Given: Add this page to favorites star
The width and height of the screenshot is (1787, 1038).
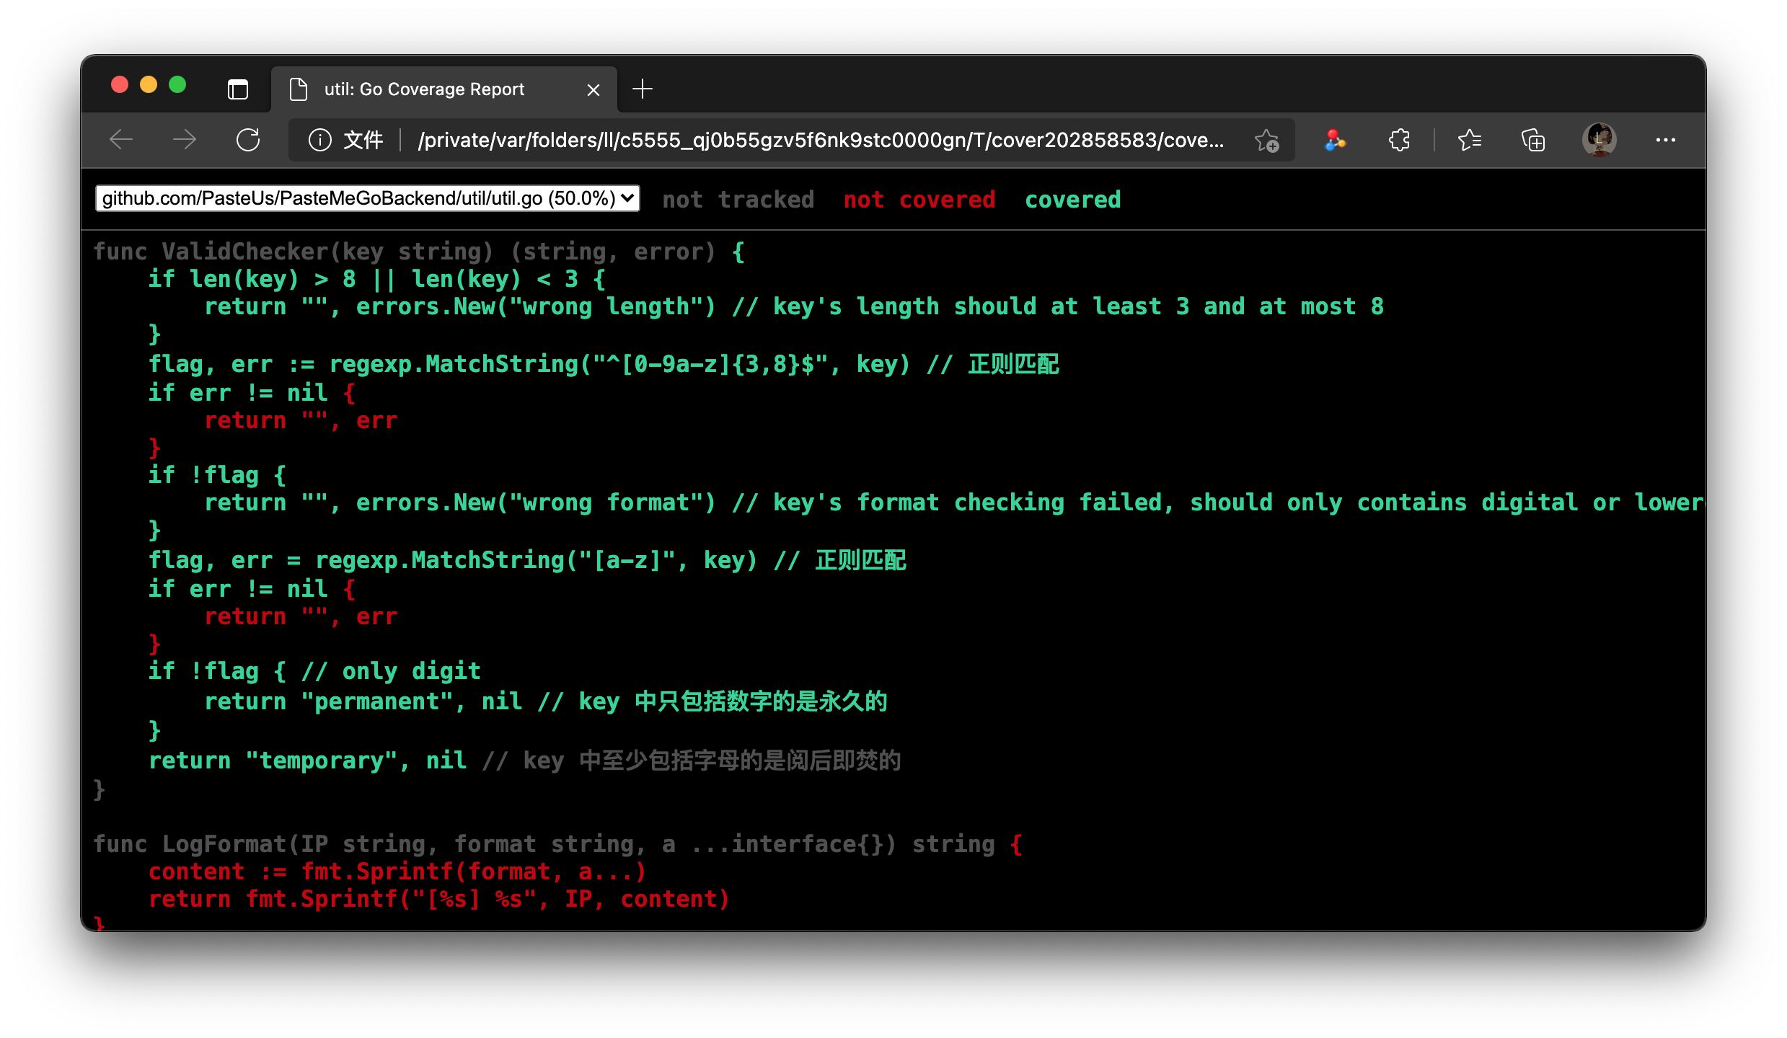Looking at the screenshot, I should (1266, 140).
